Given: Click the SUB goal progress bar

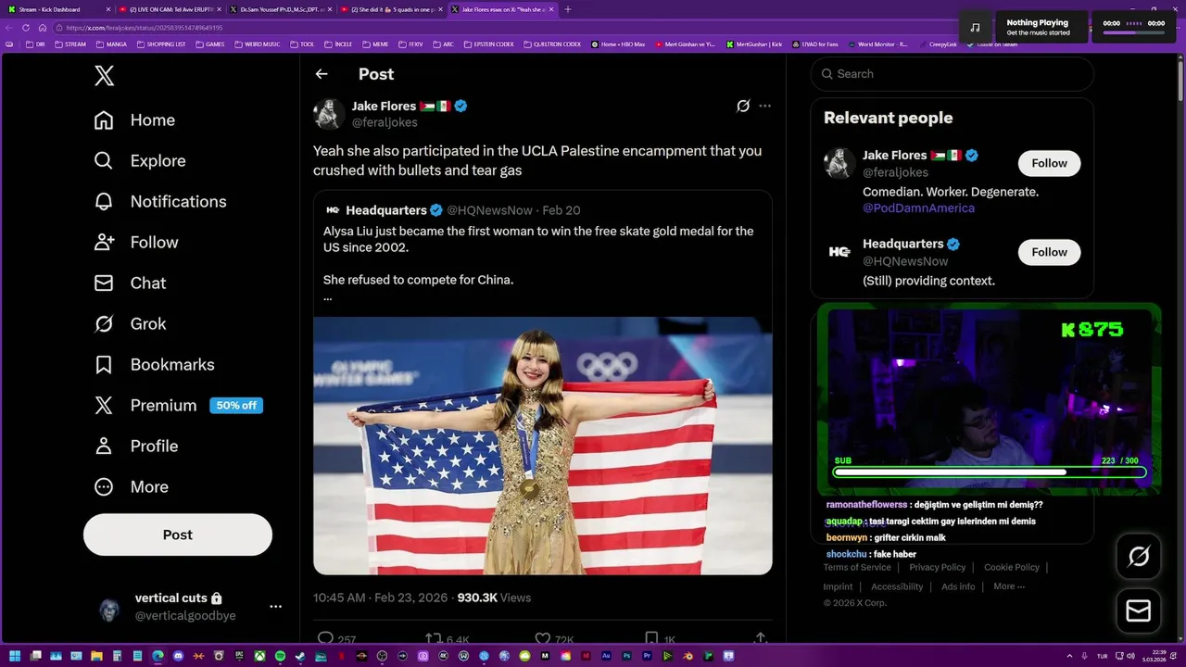Looking at the screenshot, I should click(990, 472).
